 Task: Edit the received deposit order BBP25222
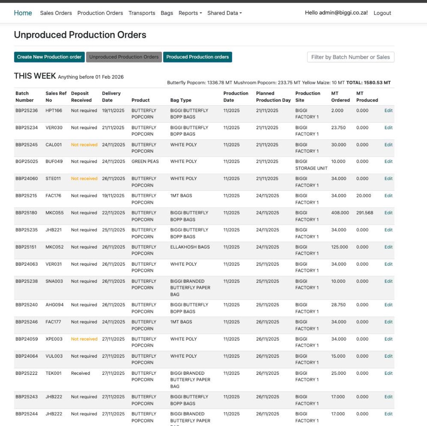click(389, 373)
